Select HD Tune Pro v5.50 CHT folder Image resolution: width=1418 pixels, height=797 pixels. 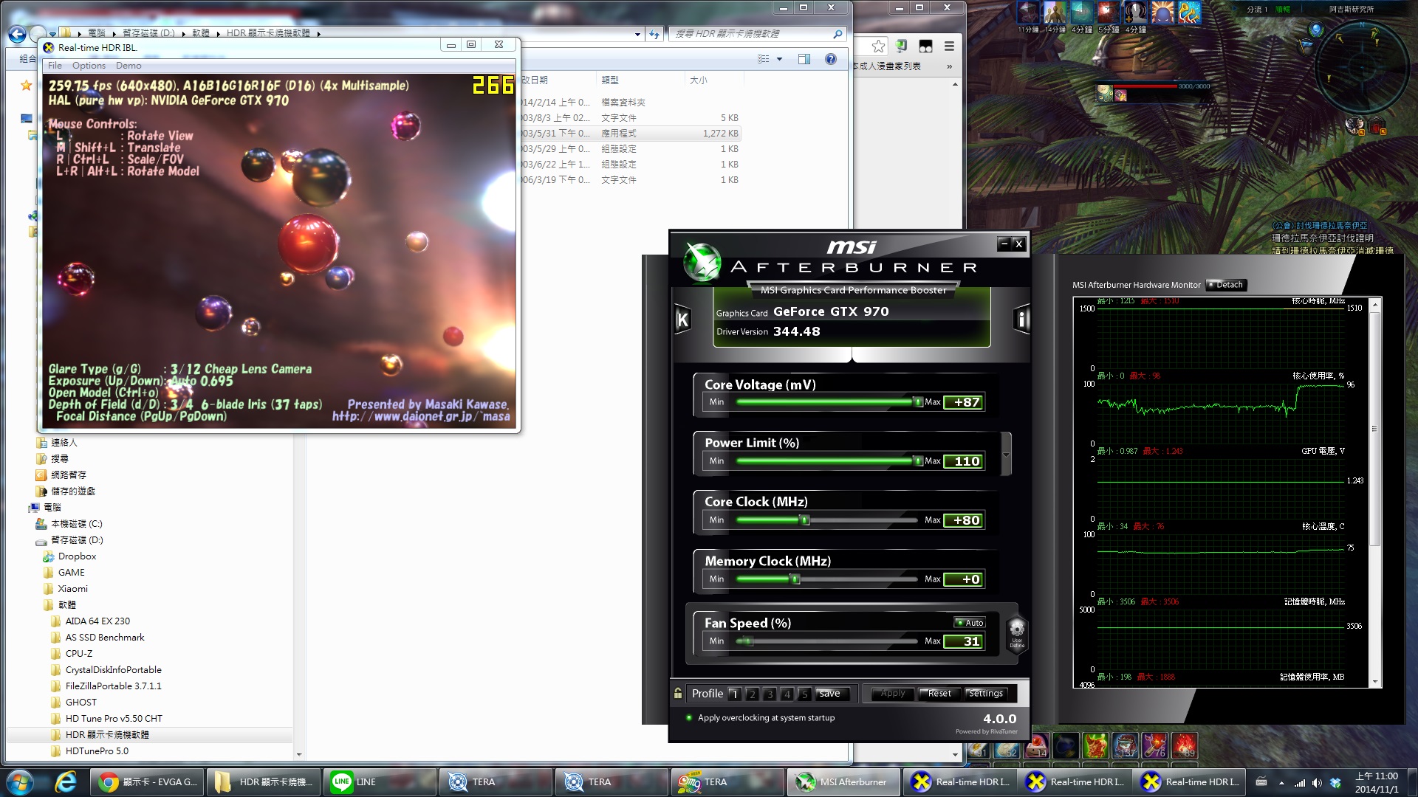coord(113,719)
